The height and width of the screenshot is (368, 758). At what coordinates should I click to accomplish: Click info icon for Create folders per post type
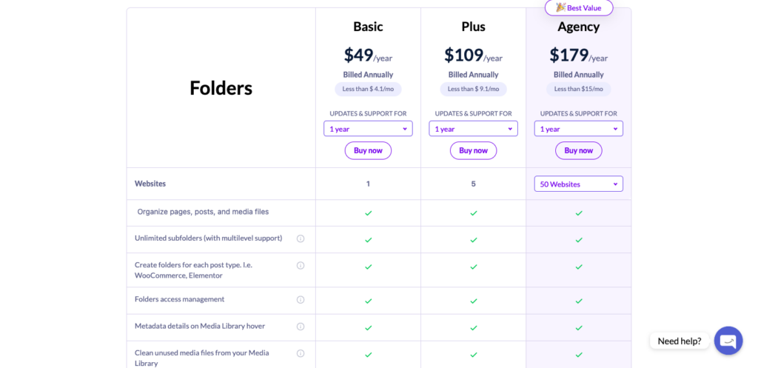pos(301,266)
